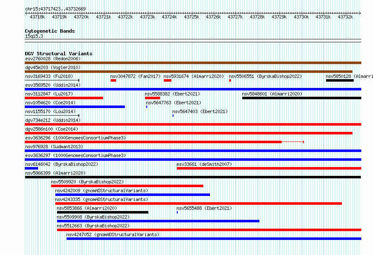
Task: Click the Cytogenetic Bands track title
Action: 50,31
